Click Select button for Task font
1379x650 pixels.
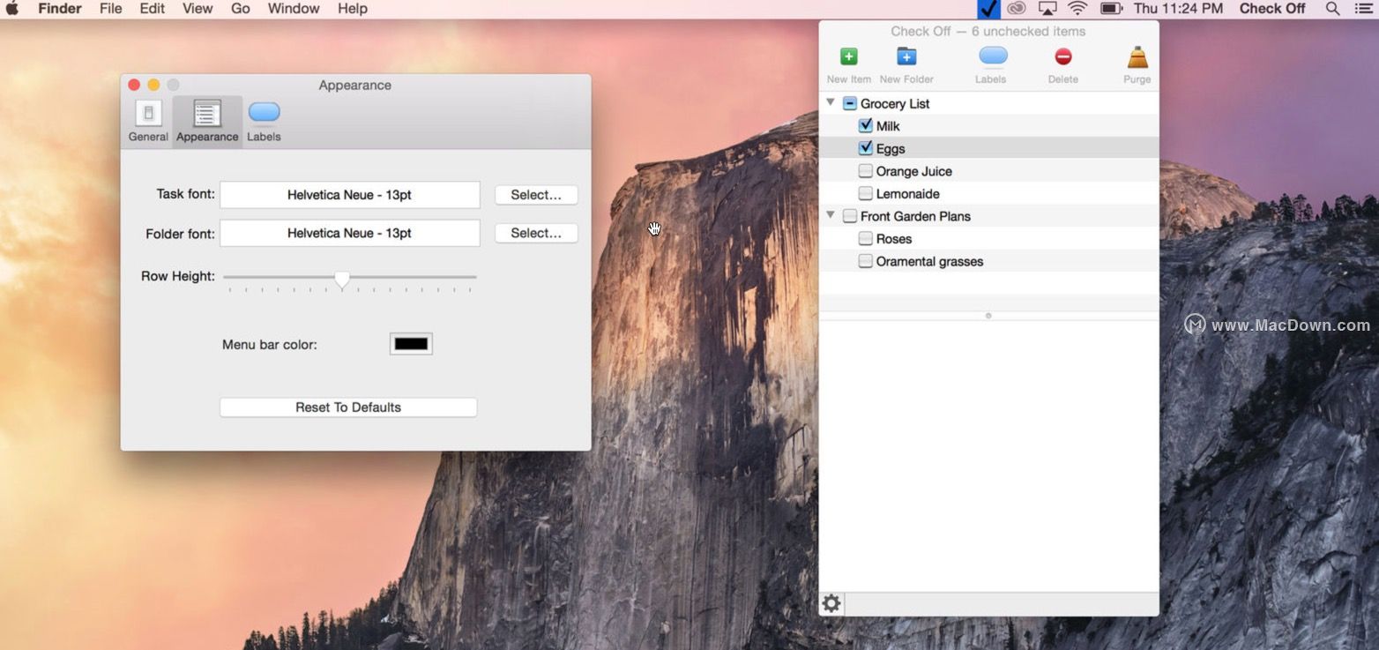coord(536,195)
